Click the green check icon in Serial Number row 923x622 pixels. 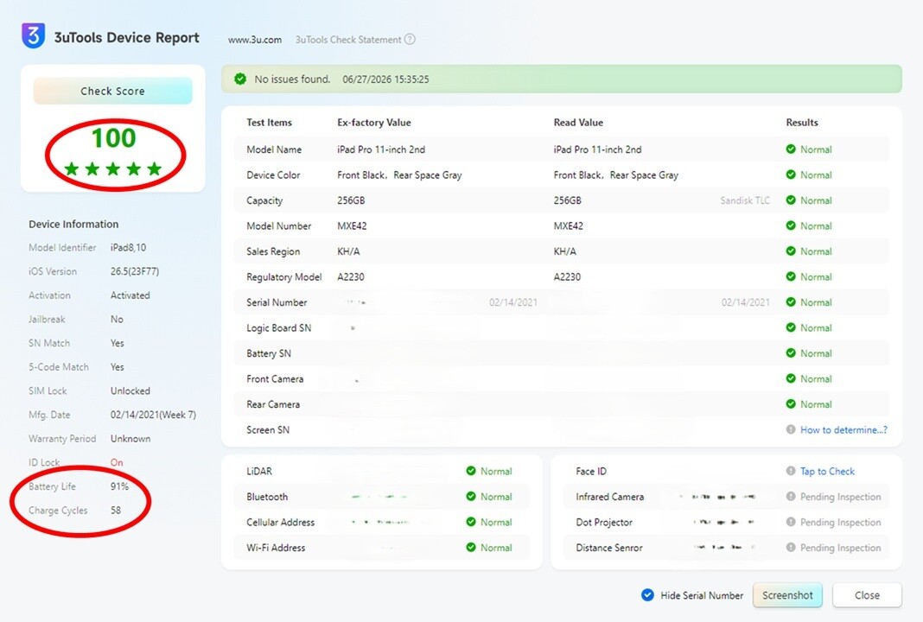(x=791, y=301)
